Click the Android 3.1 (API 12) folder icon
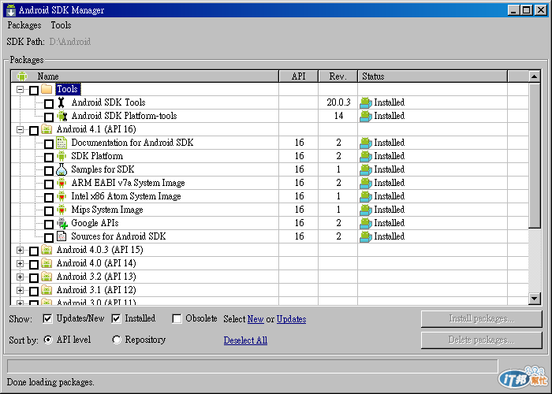Image resolution: width=552 pixels, height=394 pixels. (x=47, y=290)
